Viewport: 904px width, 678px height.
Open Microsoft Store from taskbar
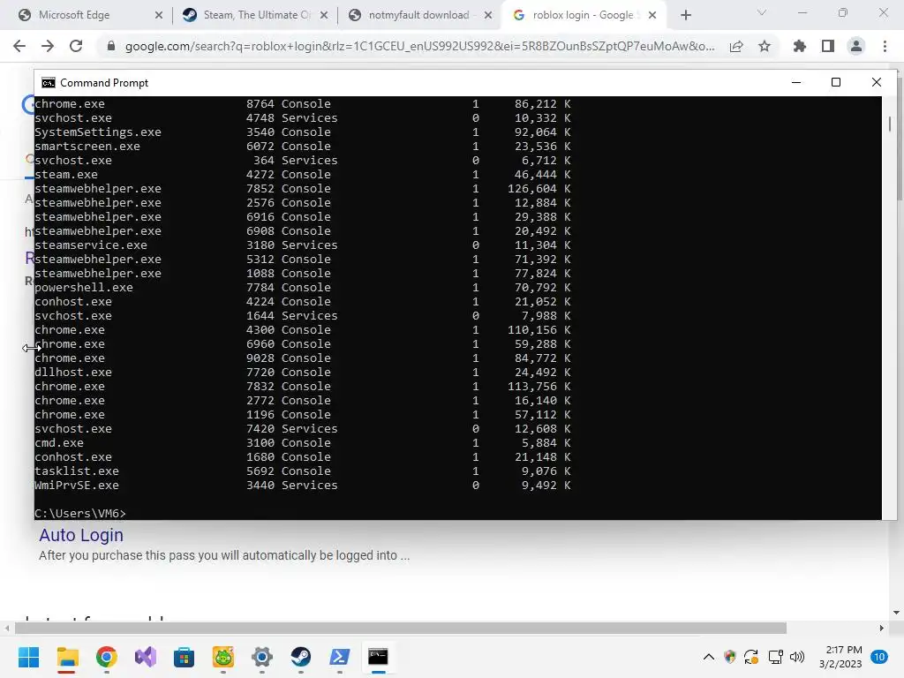pyautogui.click(x=184, y=657)
